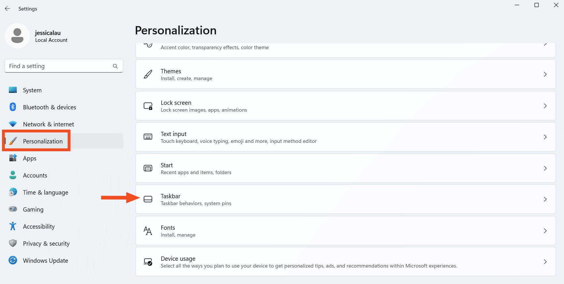Go to Privacy & security
The image size is (564, 284).
point(64,243)
